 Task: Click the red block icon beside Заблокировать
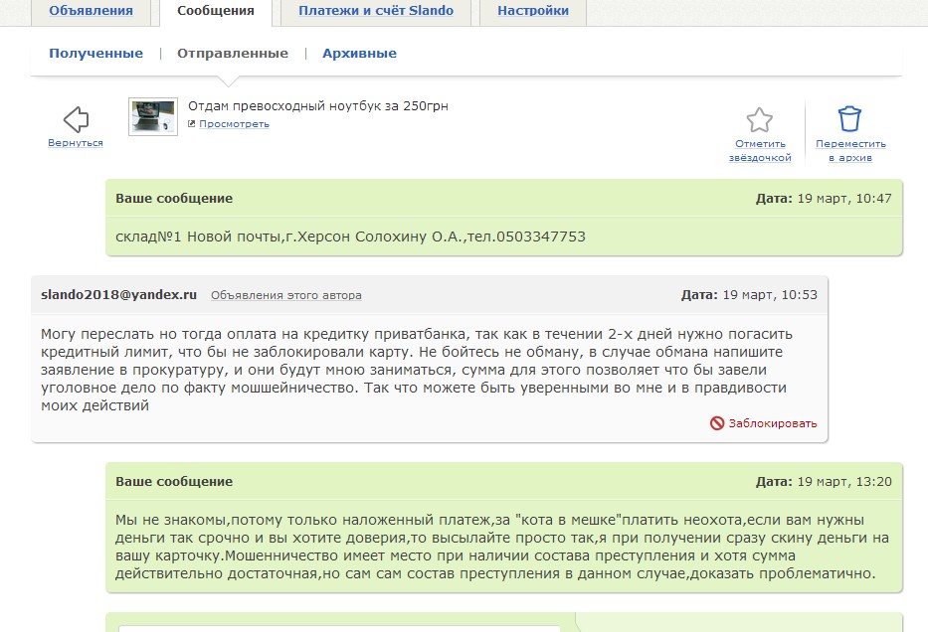pos(716,423)
